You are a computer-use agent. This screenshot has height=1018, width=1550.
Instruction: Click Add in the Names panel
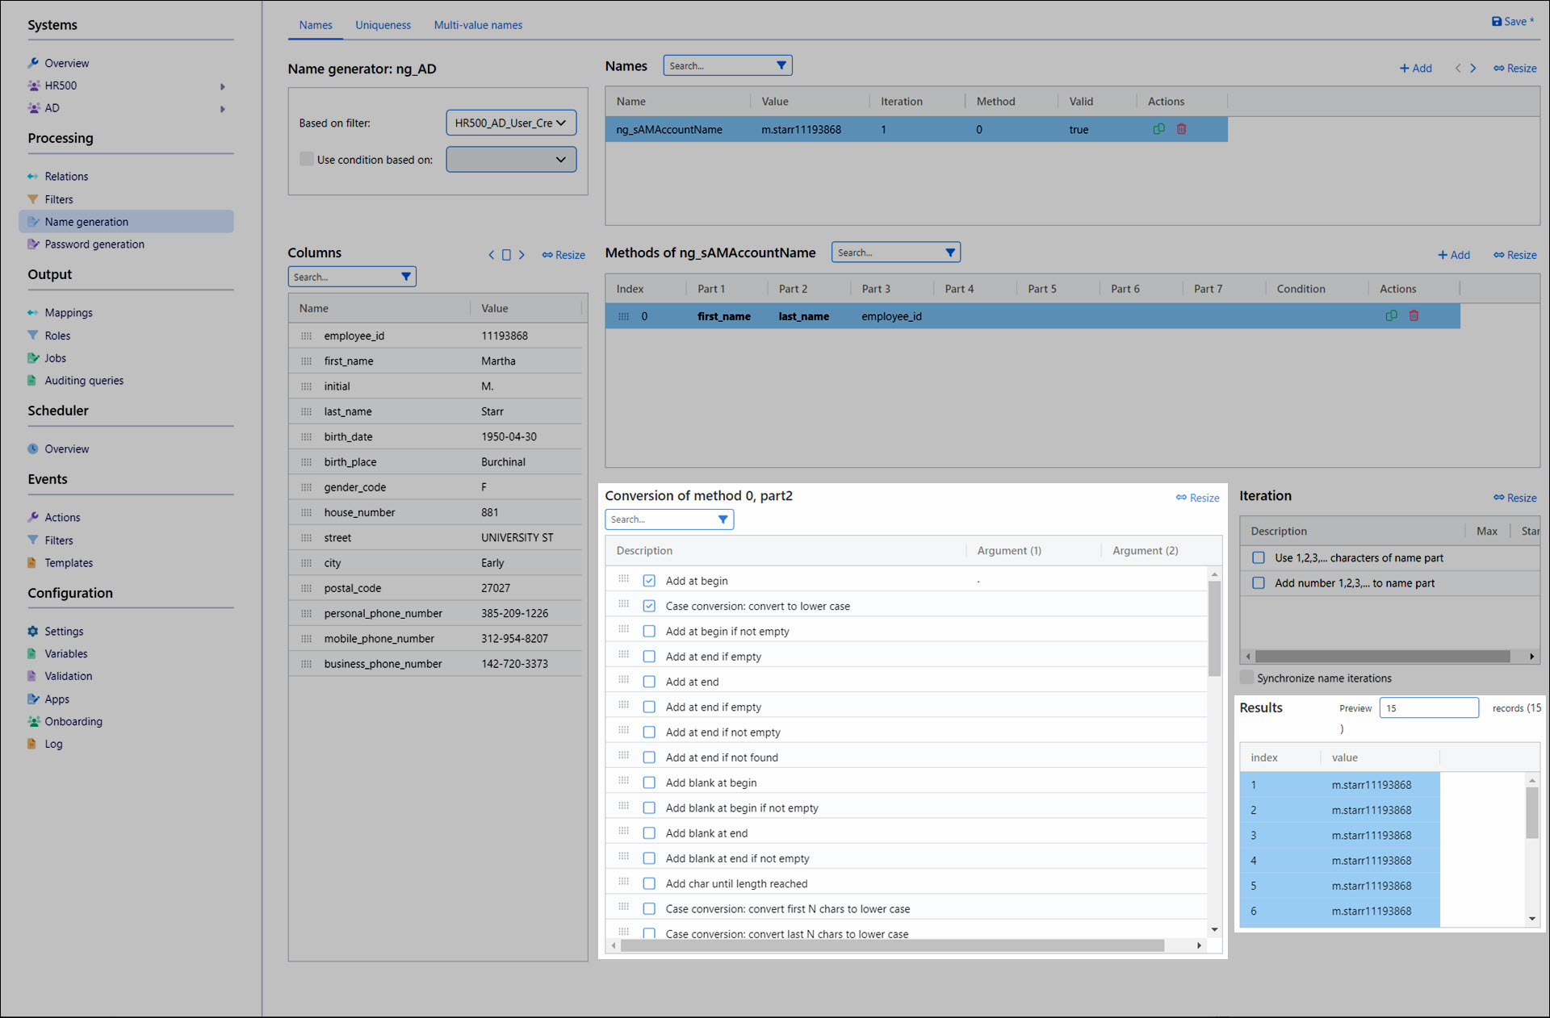pyautogui.click(x=1415, y=69)
